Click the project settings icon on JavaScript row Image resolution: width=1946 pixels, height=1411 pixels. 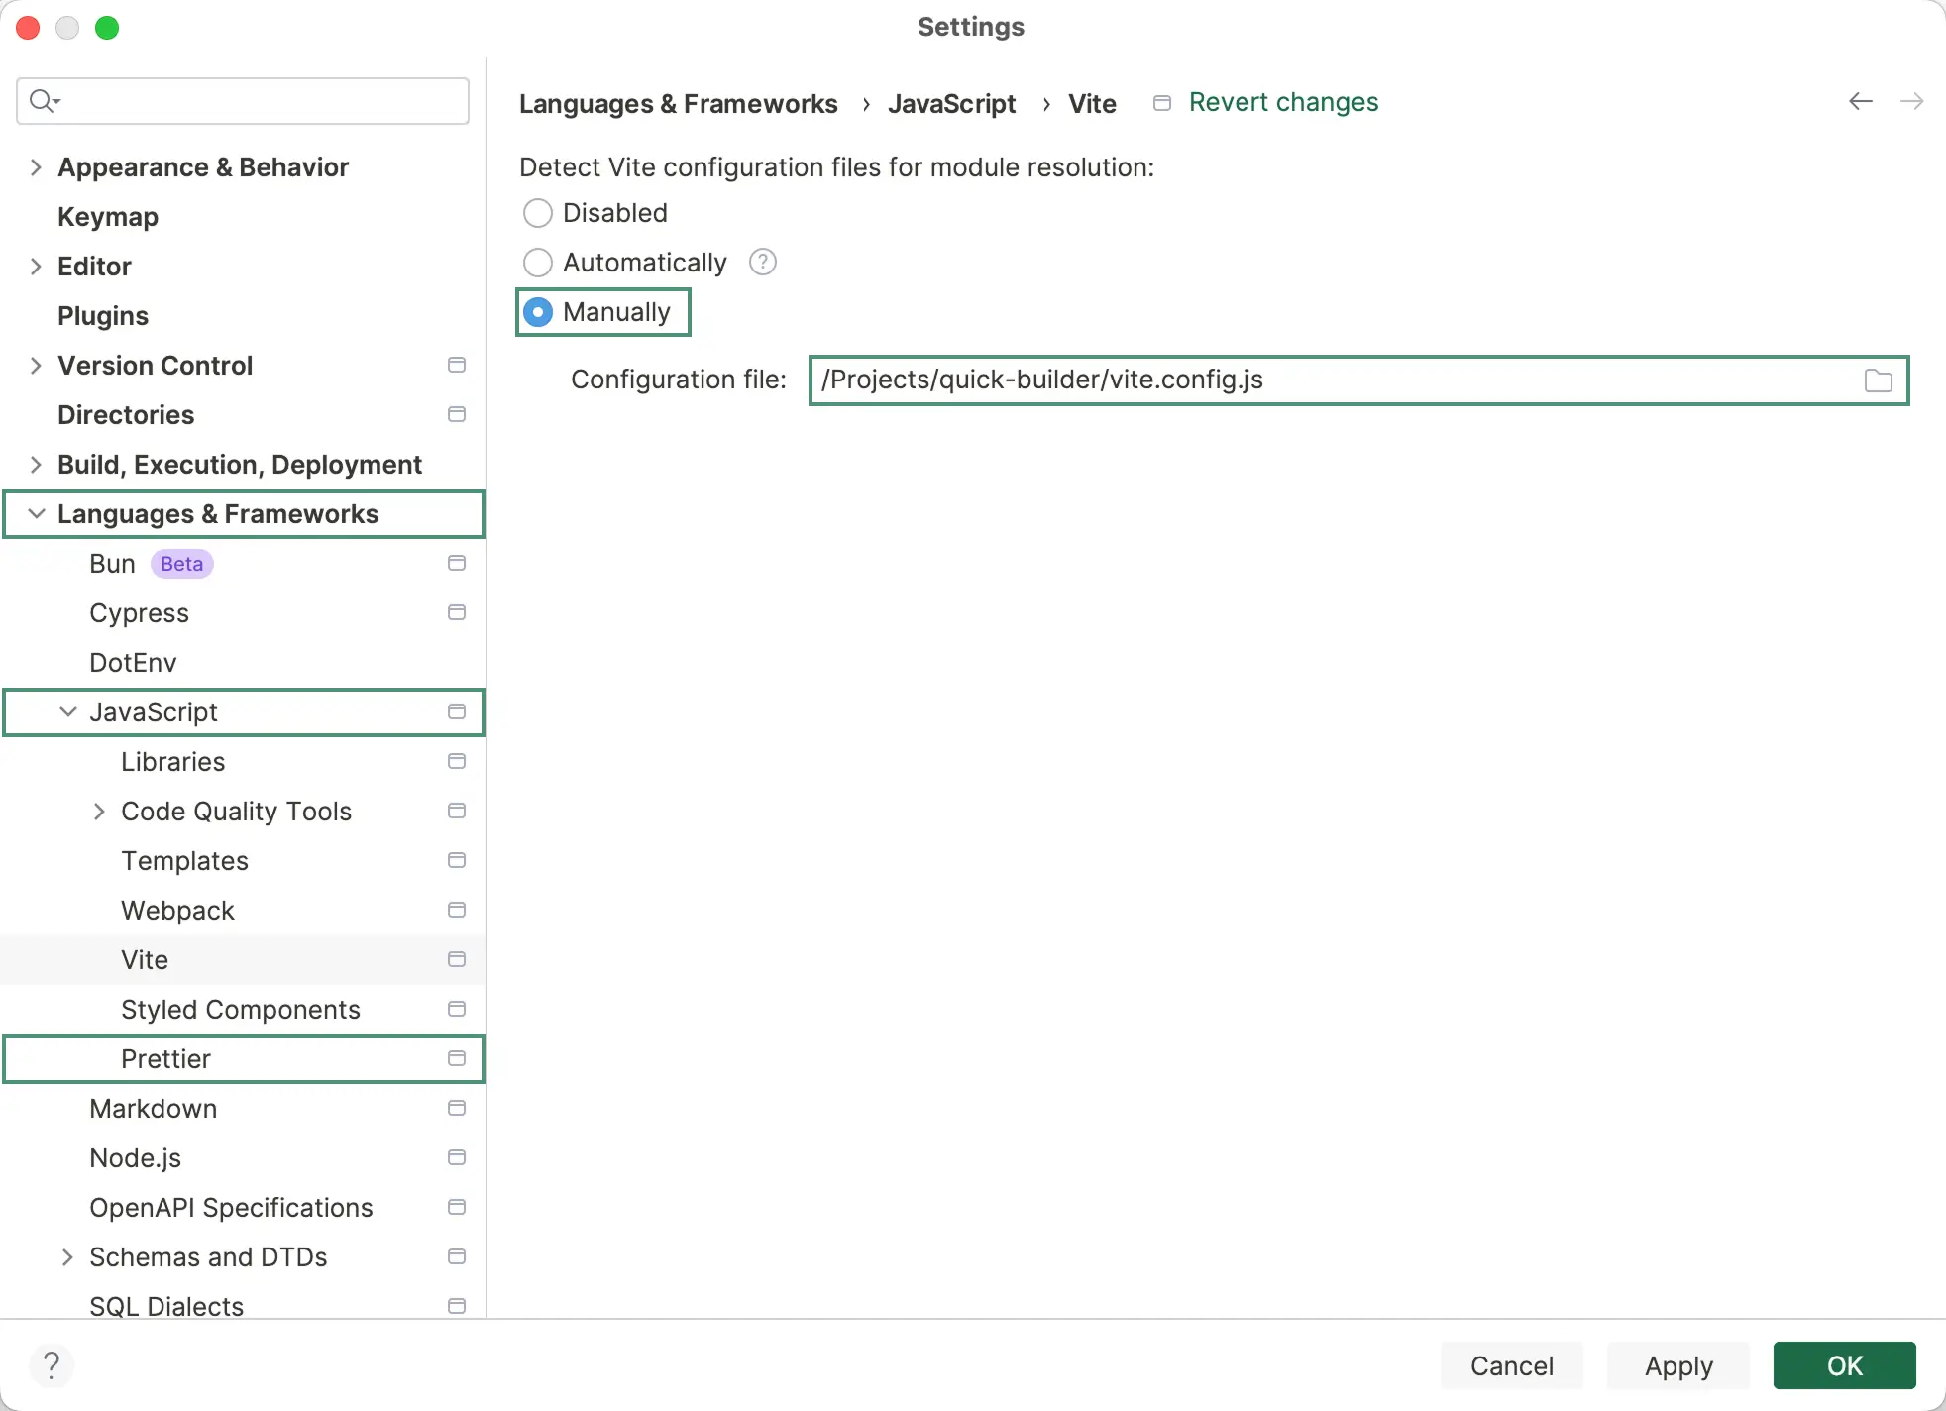pyautogui.click(x=457, y=712)
